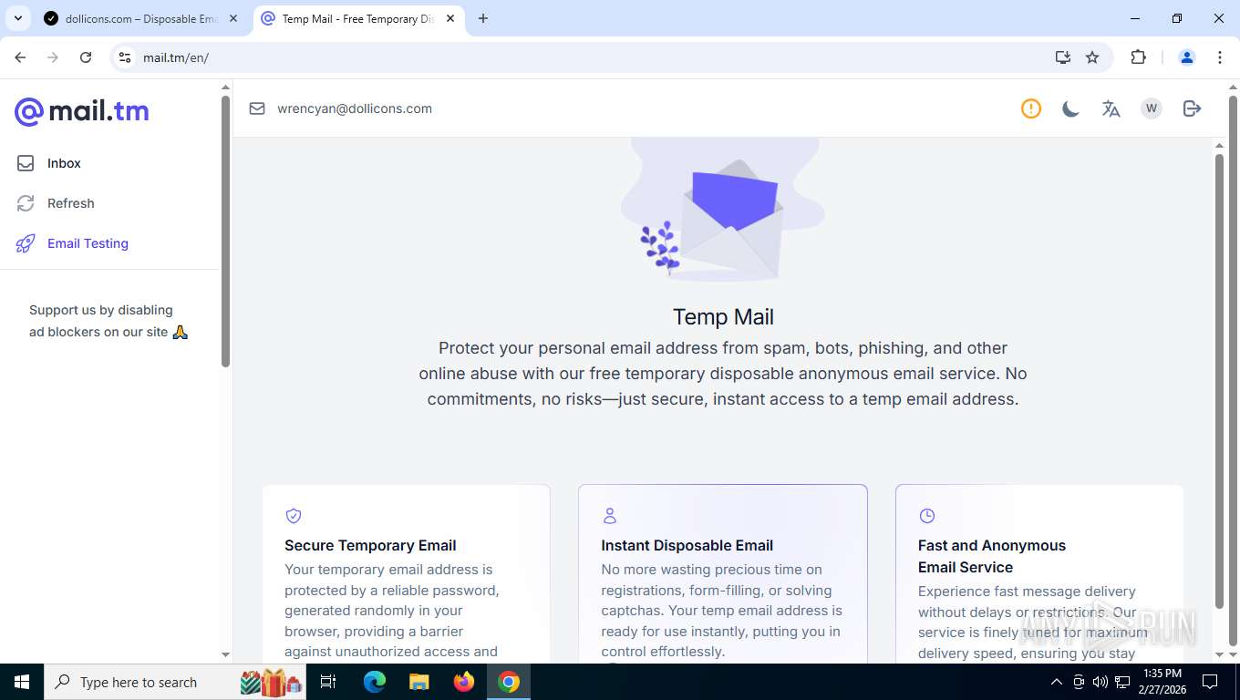
Task: Open the Chrome three-dot menu
Action: [x=1220, y=57]
